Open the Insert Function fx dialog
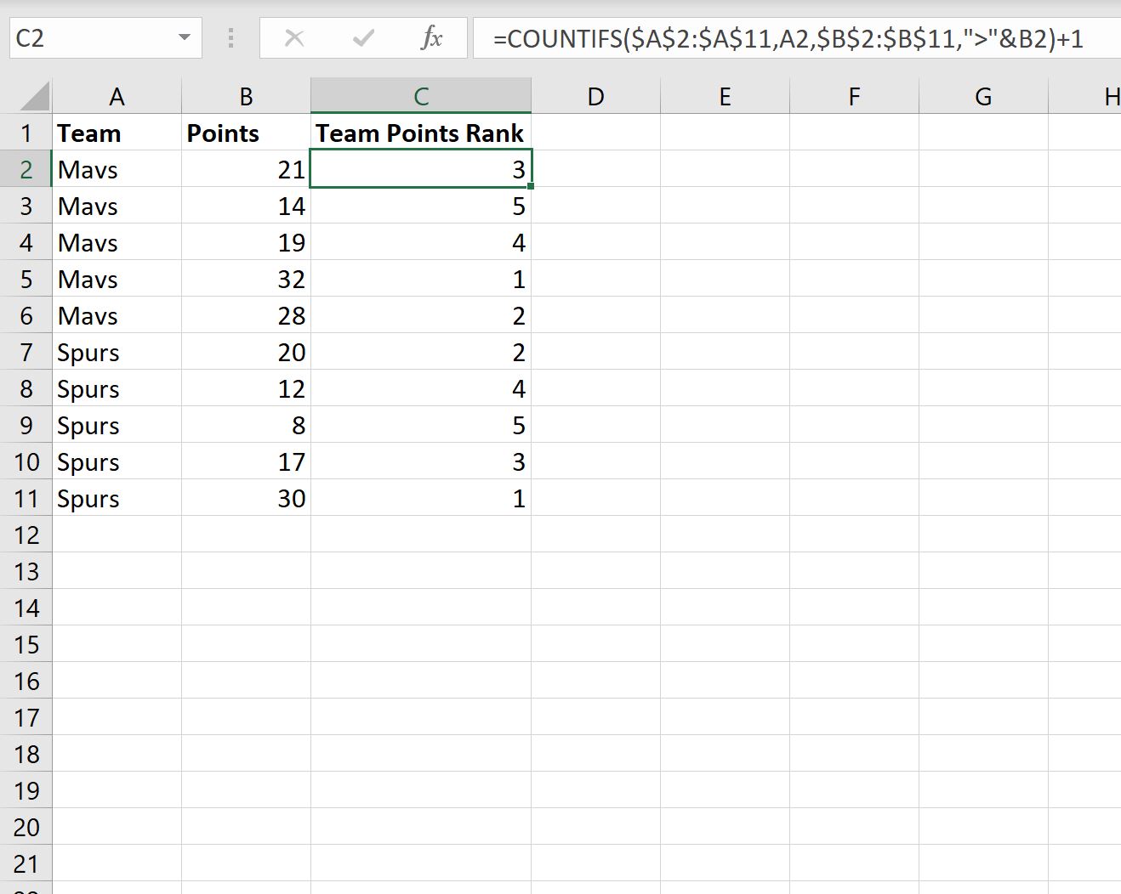Image resolution: width=1121 pixels, height=894 pixels. pyautogui.click(x=432, y=38)
